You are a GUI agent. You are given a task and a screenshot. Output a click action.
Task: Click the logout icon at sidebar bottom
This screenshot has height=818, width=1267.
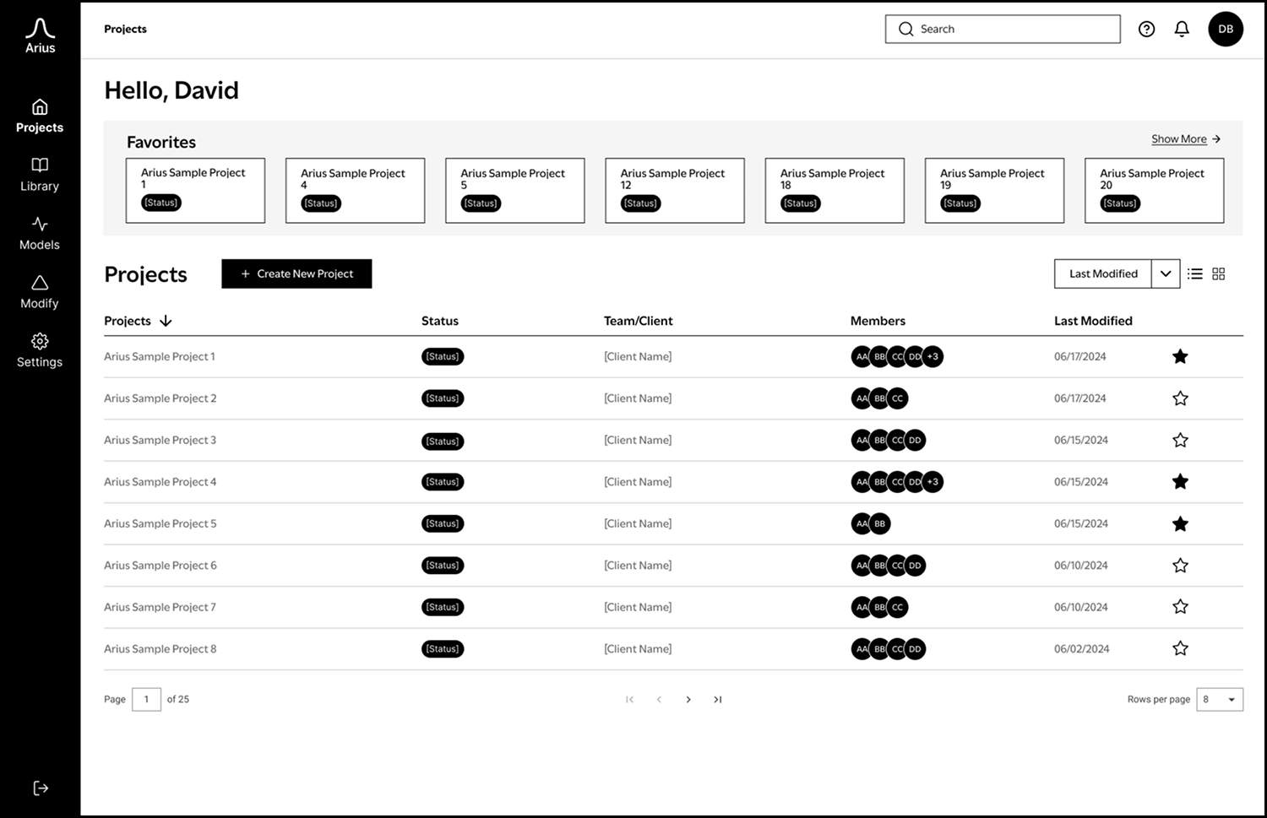pos(41,788)
